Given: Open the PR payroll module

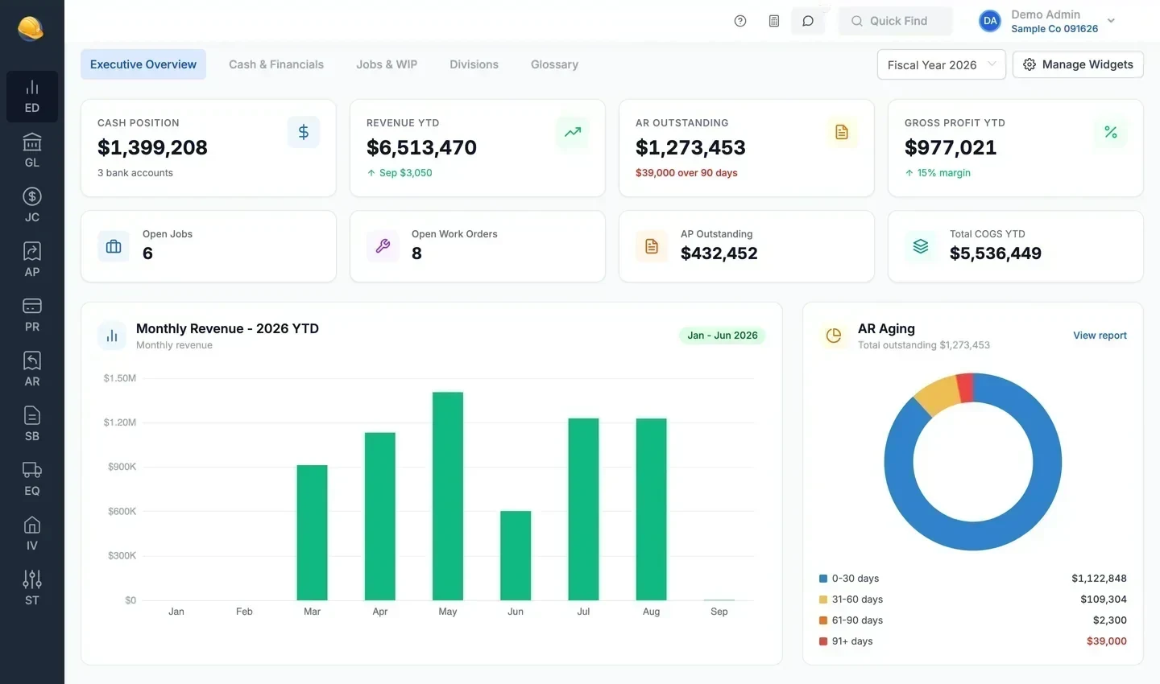Looking at the screenshot, I should tap(32, 315).
